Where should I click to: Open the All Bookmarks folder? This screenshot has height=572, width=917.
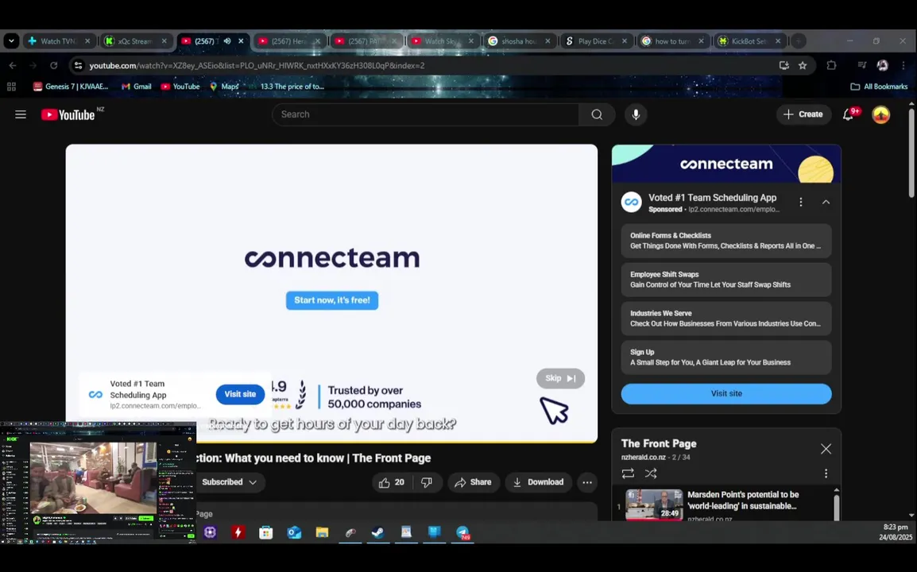[x=879, y=87]
